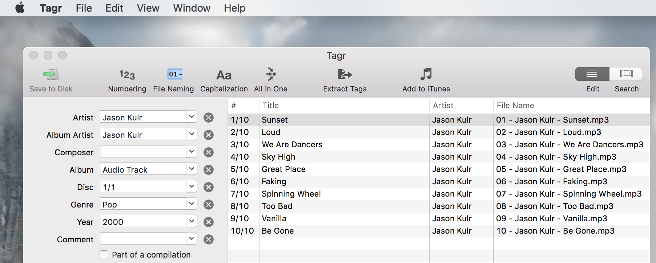Open the Apple menu
Screen dimensions: 656x263
click(20, 8)
